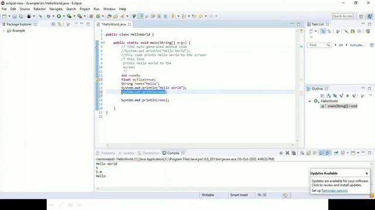Toggle Scroll Lock in Console toolbar

pyautogui.click(x=309, y=153)
